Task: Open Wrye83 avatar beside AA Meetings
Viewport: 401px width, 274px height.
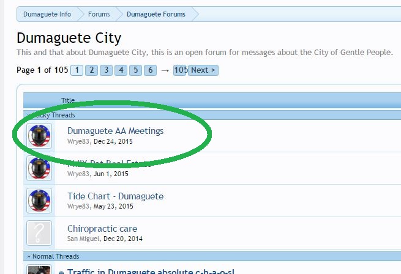Action: point(39,135)
